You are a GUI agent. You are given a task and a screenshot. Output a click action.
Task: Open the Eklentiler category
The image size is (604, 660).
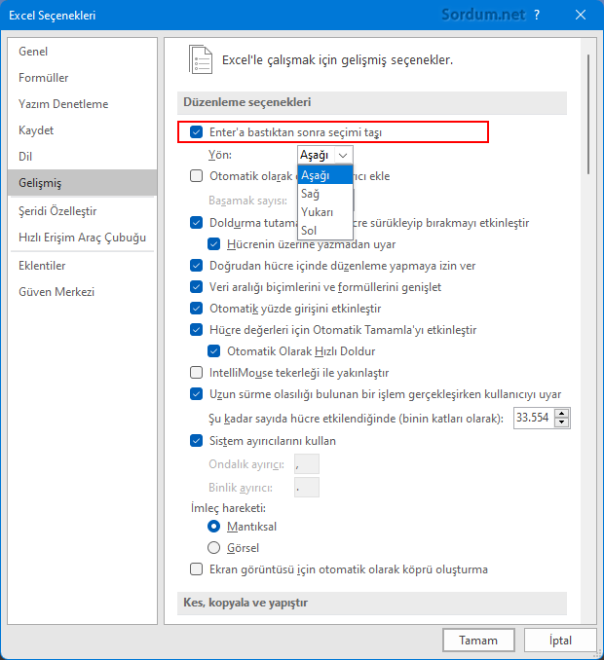pyautogui.click(x=83, y=266)
